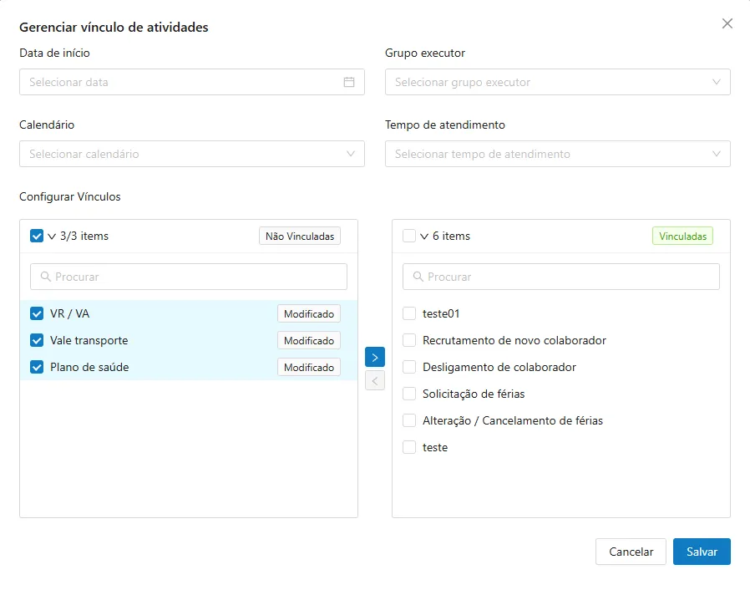Focus the Procurar field in left list
The image size is (750, 590).
[x=189, y=277]
